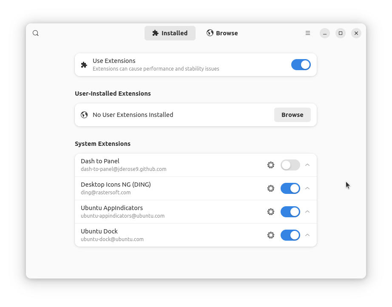Turn off Desktop Icons NG toggle
The height and width of the screenshot is (307, 392).
(x=290, y=188)
